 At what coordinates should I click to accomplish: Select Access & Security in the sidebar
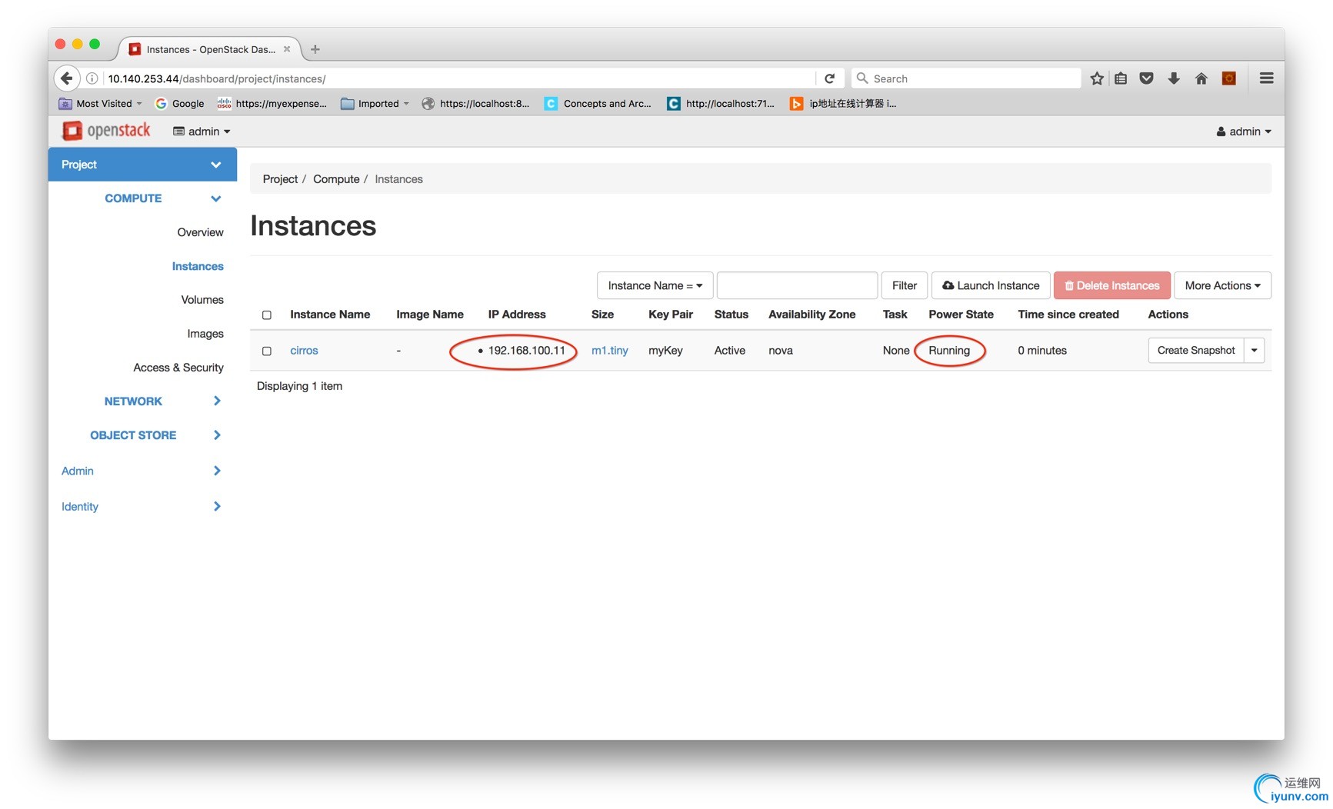tap(178, 368)
